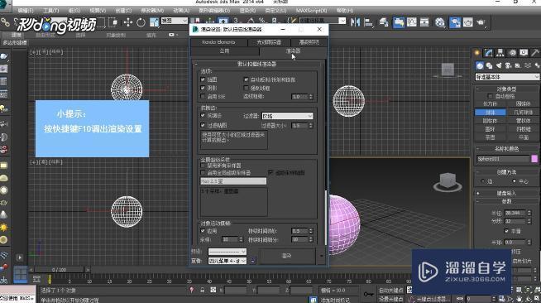Screen dimensions: 541x303
Task: Click the 自动关键点 auto key button
Action: pos(391,291)
